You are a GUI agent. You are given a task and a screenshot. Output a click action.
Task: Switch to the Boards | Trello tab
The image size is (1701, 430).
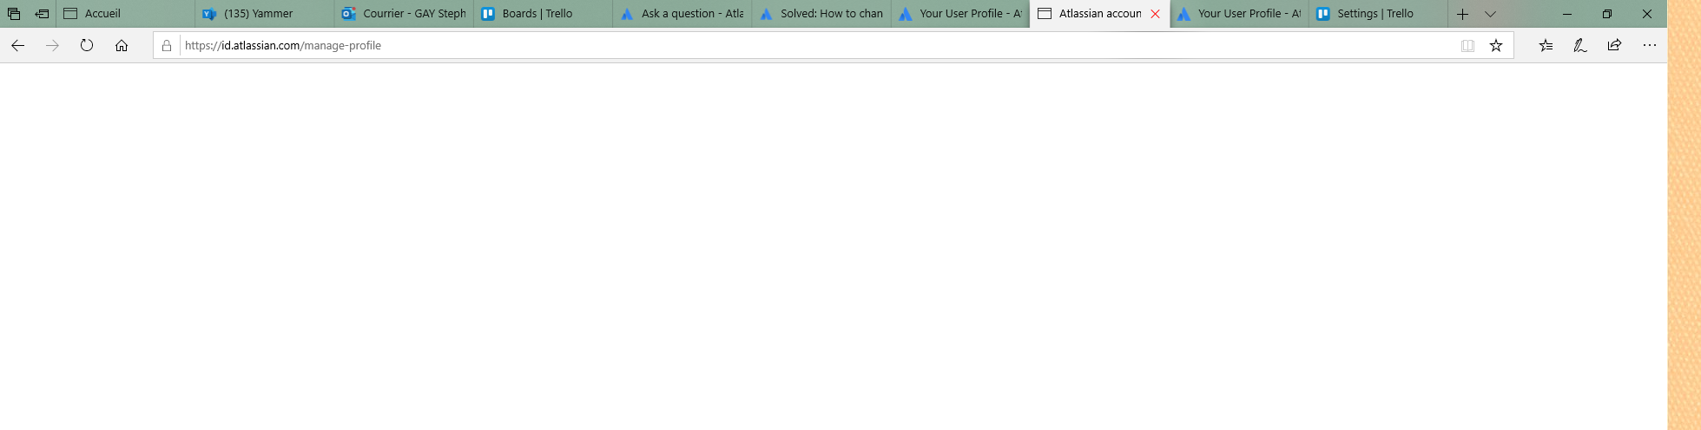coord(543,14)
